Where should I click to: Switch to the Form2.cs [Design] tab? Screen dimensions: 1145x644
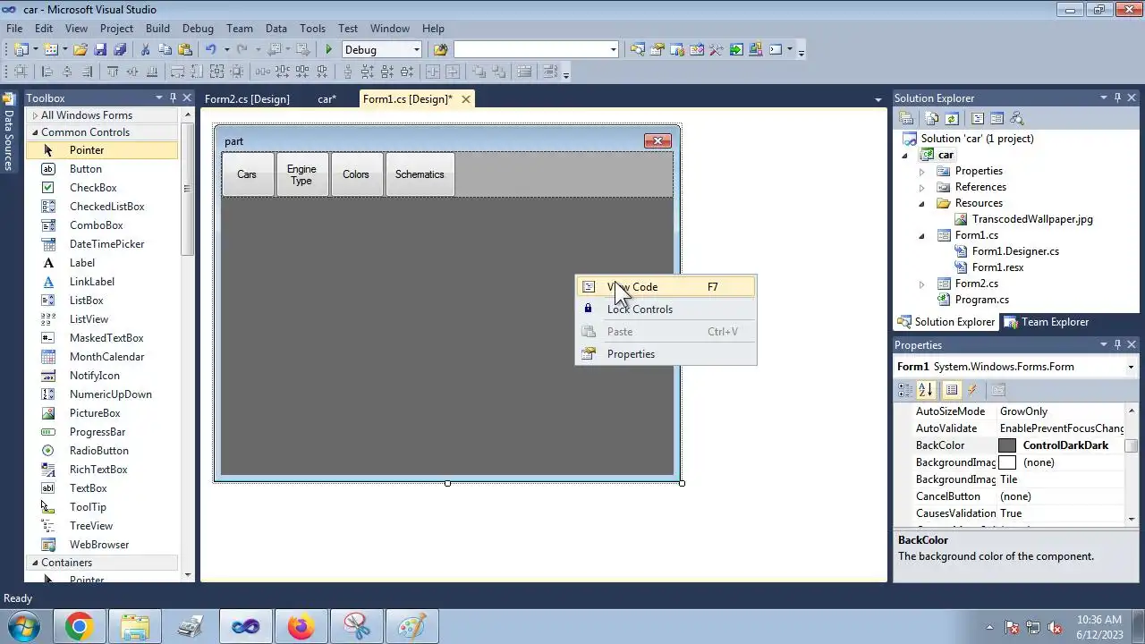(247, 99)
